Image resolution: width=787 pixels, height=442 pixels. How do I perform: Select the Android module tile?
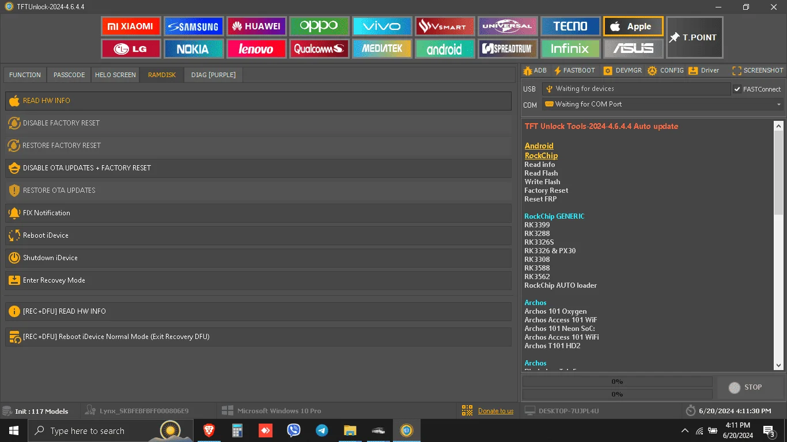[x=445, y=49]
